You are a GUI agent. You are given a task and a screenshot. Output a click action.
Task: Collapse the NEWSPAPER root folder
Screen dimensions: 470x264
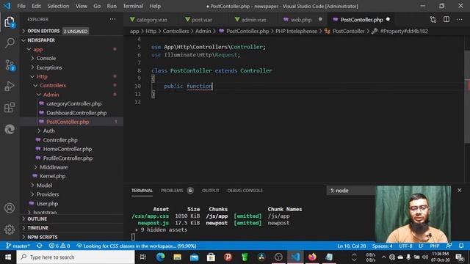click(72, 40)
